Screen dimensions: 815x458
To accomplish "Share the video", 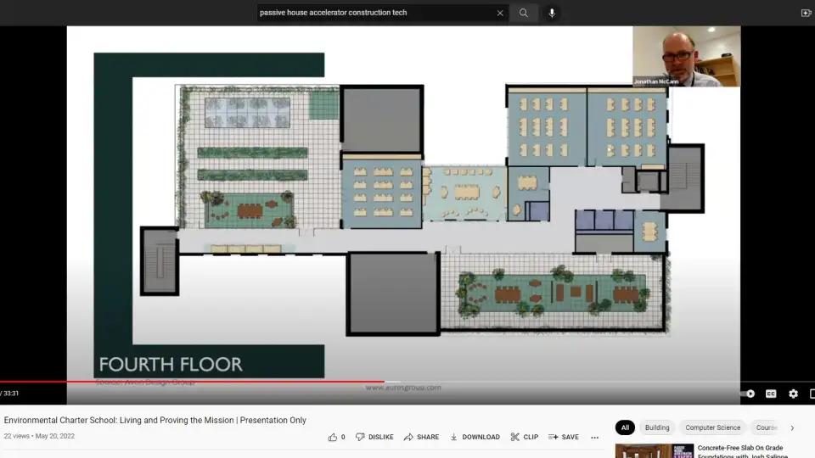I will tap(421, 437).
